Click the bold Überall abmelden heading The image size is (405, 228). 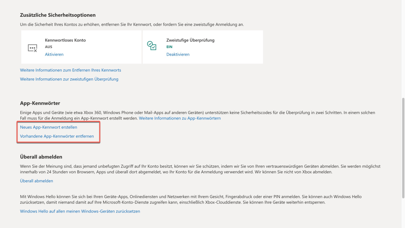click(41, 157)
